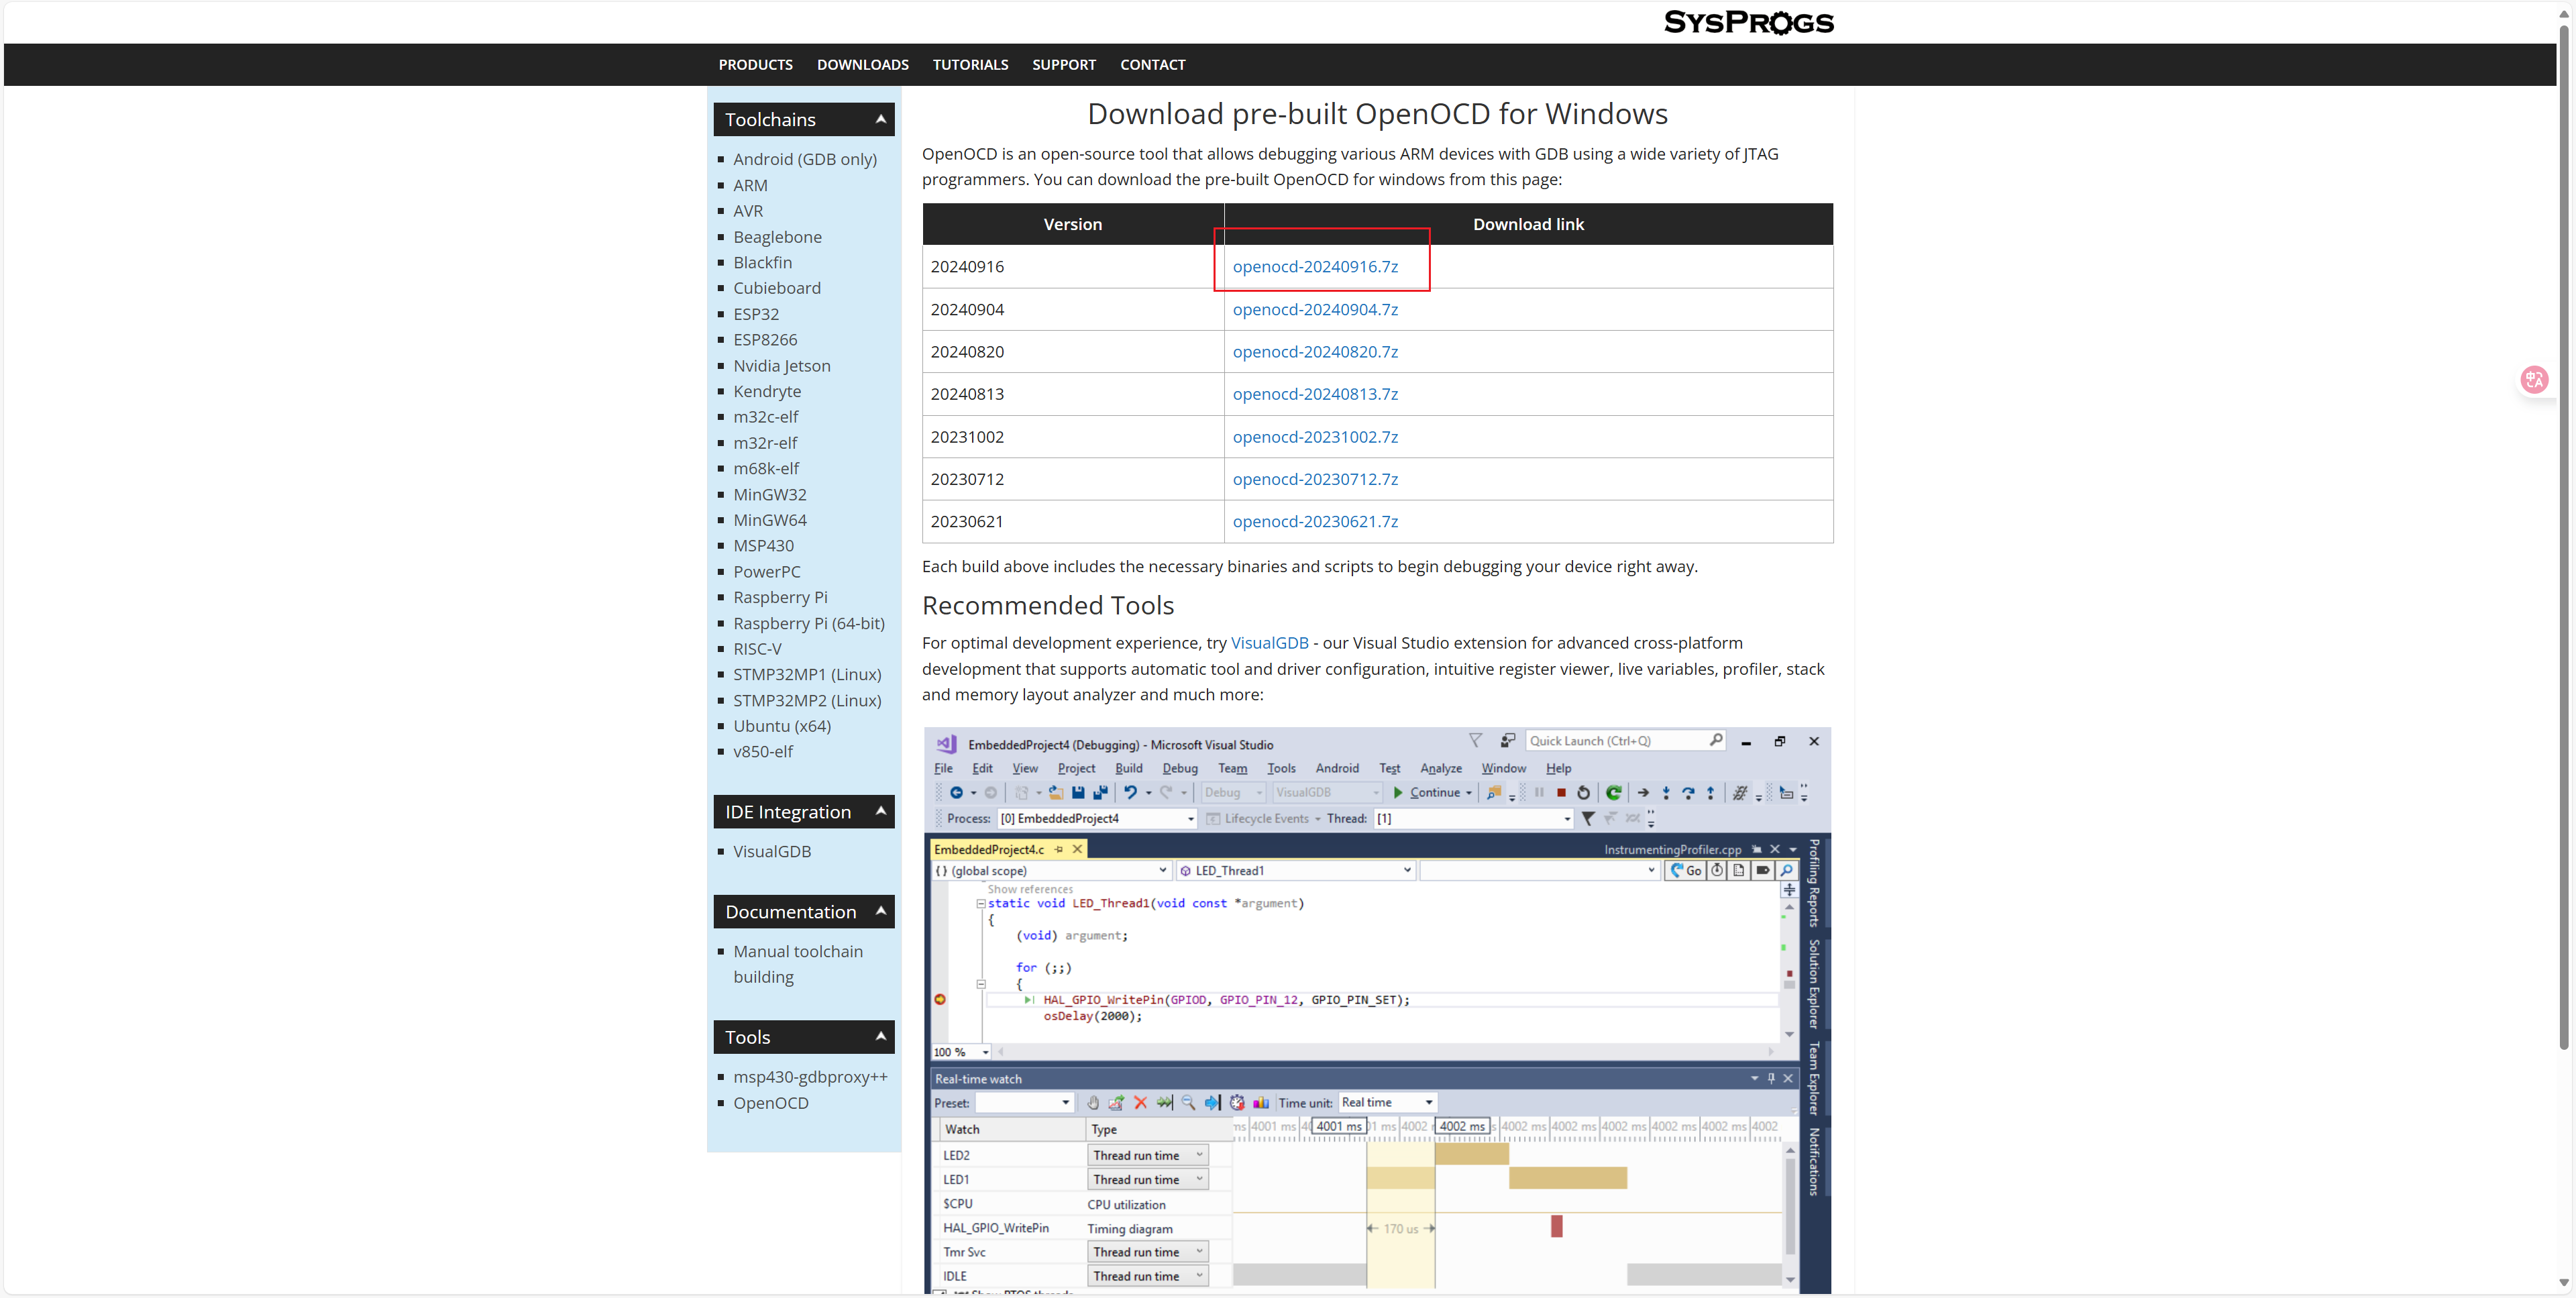Download openocd-20240904.7z
This screenshot has width=2576, height=1298.
[1315, 309]
